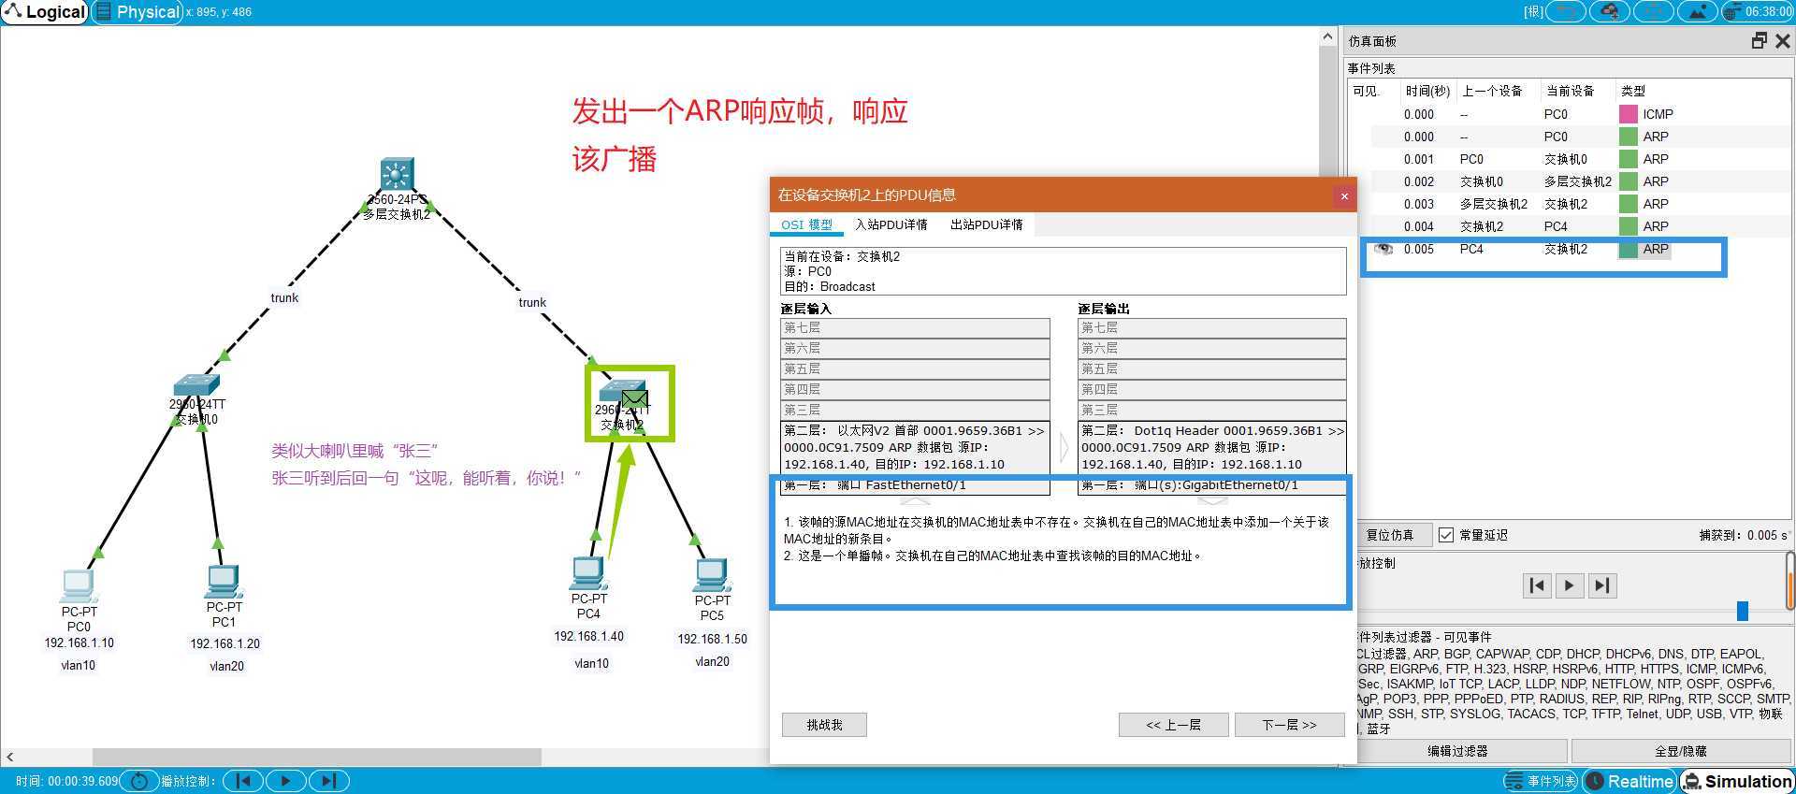Screen dimensions: 1796x794
Task: Click the back navigation button next to [根]
Action: pyautogui.click(x=1565, y=11)
